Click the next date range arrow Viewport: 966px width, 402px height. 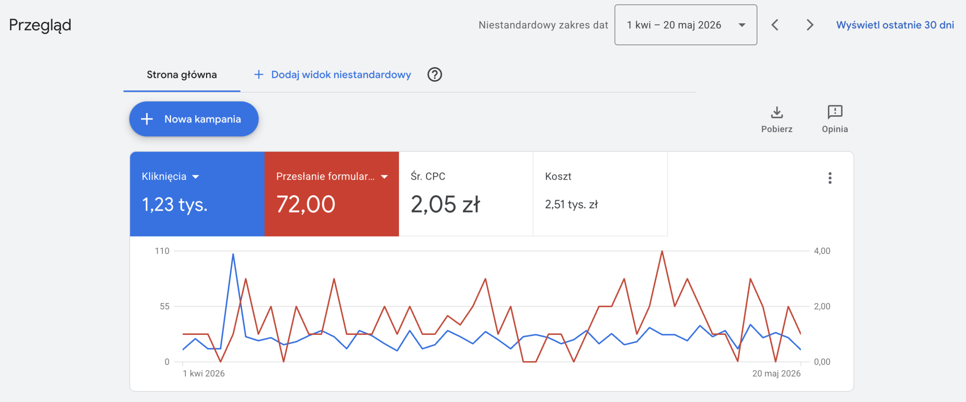[810, 25]
